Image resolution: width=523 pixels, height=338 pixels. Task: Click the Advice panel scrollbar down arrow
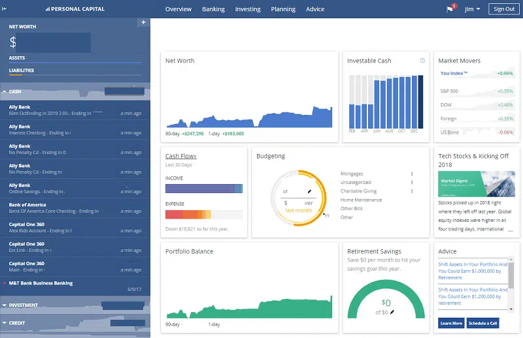[511, 309]
